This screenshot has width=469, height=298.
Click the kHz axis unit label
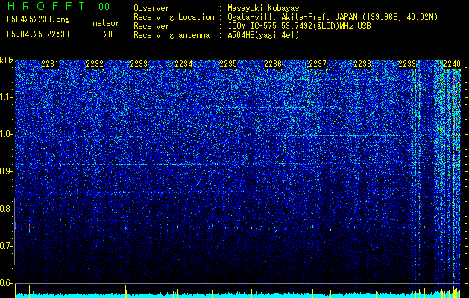(x=7, y=60)
